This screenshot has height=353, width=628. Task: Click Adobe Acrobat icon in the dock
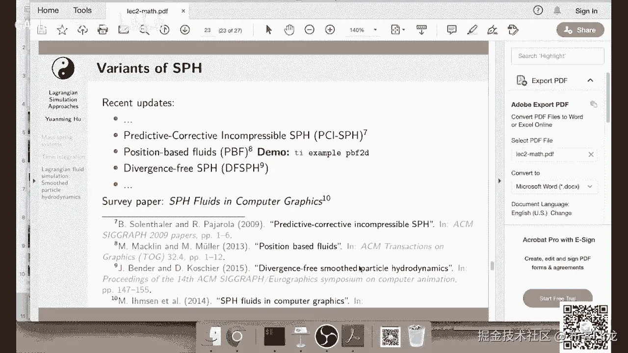click(x=353, y=336)
